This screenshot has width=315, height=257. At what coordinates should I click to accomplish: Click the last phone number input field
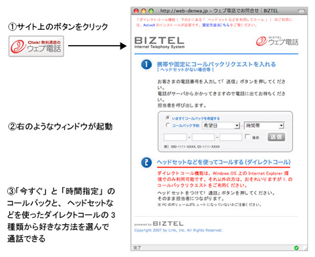[x=231, y=137]
